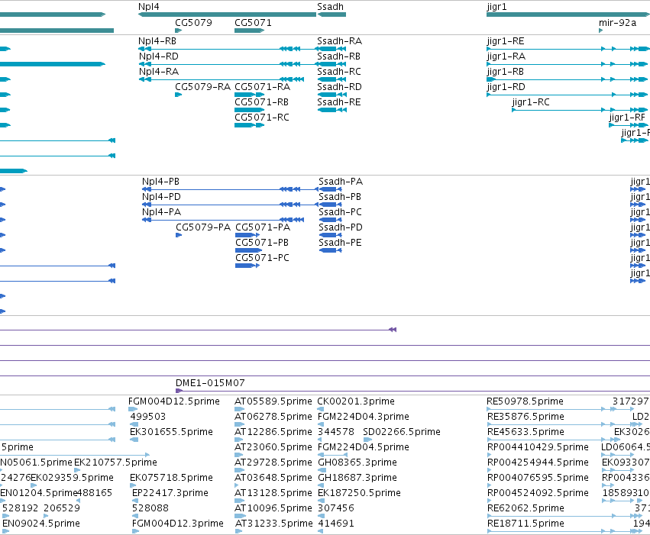This screenshot has height=535, width=650.
Task: Select the Ssadh gene label
Action: 330,7
